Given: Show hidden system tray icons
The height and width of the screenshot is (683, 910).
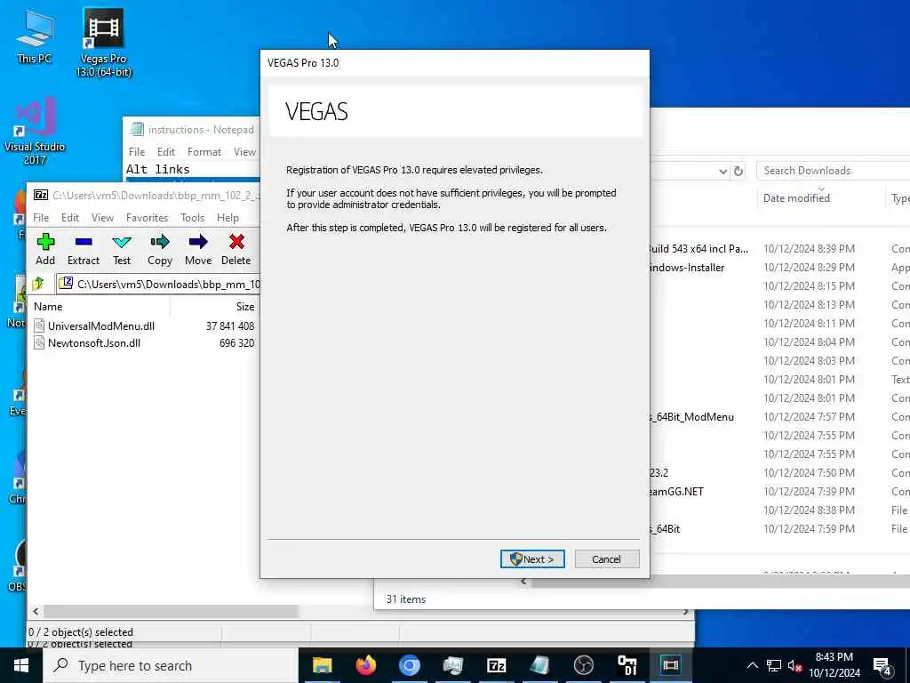Looking at the screenshot, I should coord(752,665).
